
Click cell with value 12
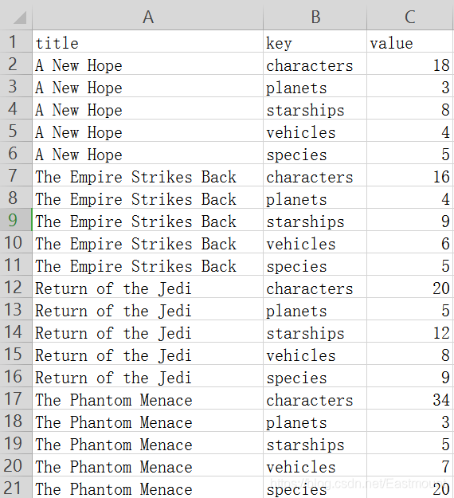(x=410, y=331)
